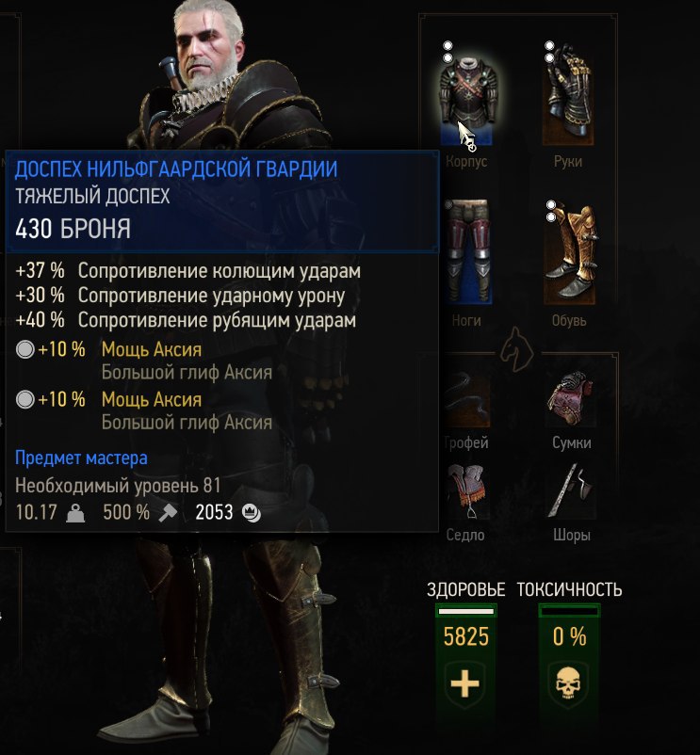The image size is (700, 755).
Task: Select the trousers in the Ноги slot
Action: coord(466,252)
